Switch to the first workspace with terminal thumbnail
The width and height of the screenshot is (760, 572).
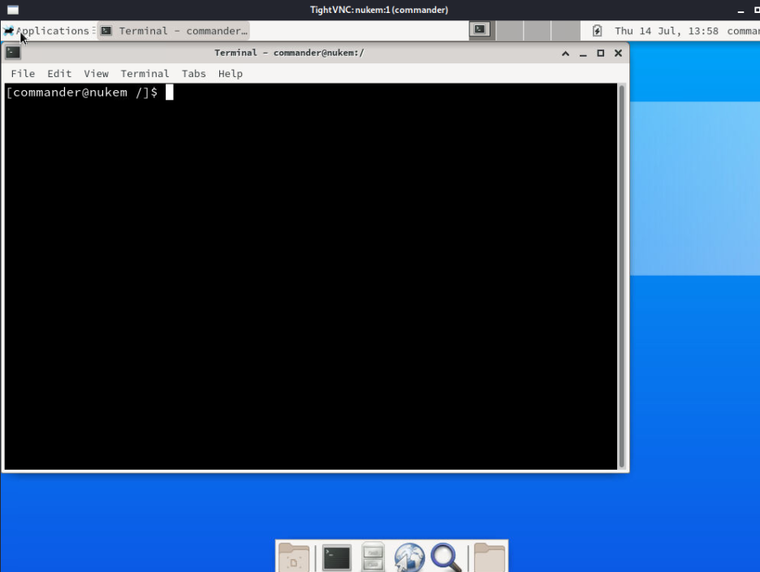pos(481,31)
